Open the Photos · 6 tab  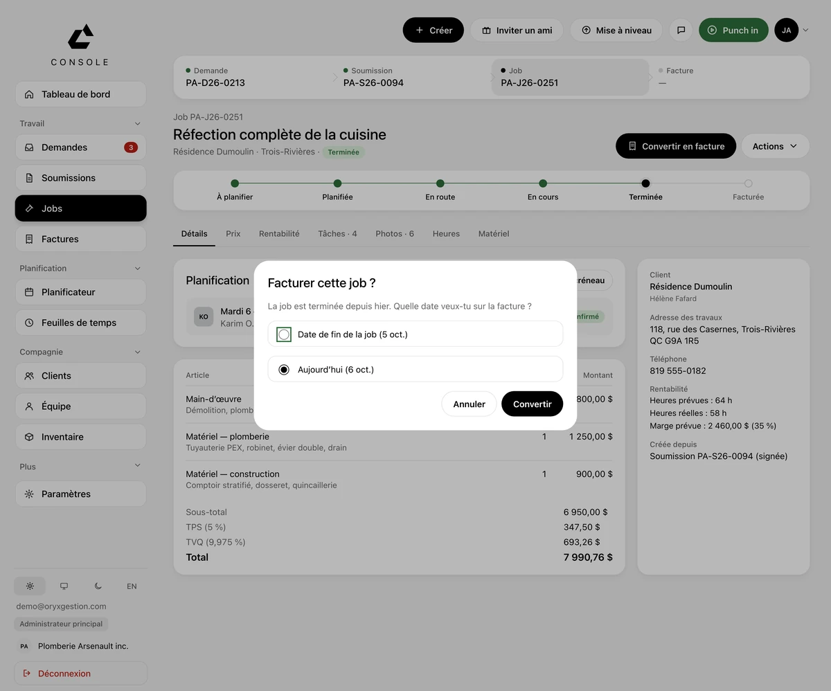(395, 234)
